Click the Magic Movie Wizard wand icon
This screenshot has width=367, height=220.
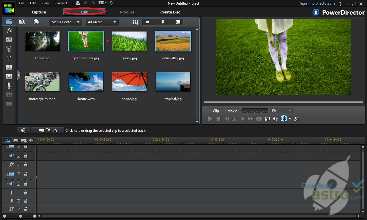[x=23, y=130]
